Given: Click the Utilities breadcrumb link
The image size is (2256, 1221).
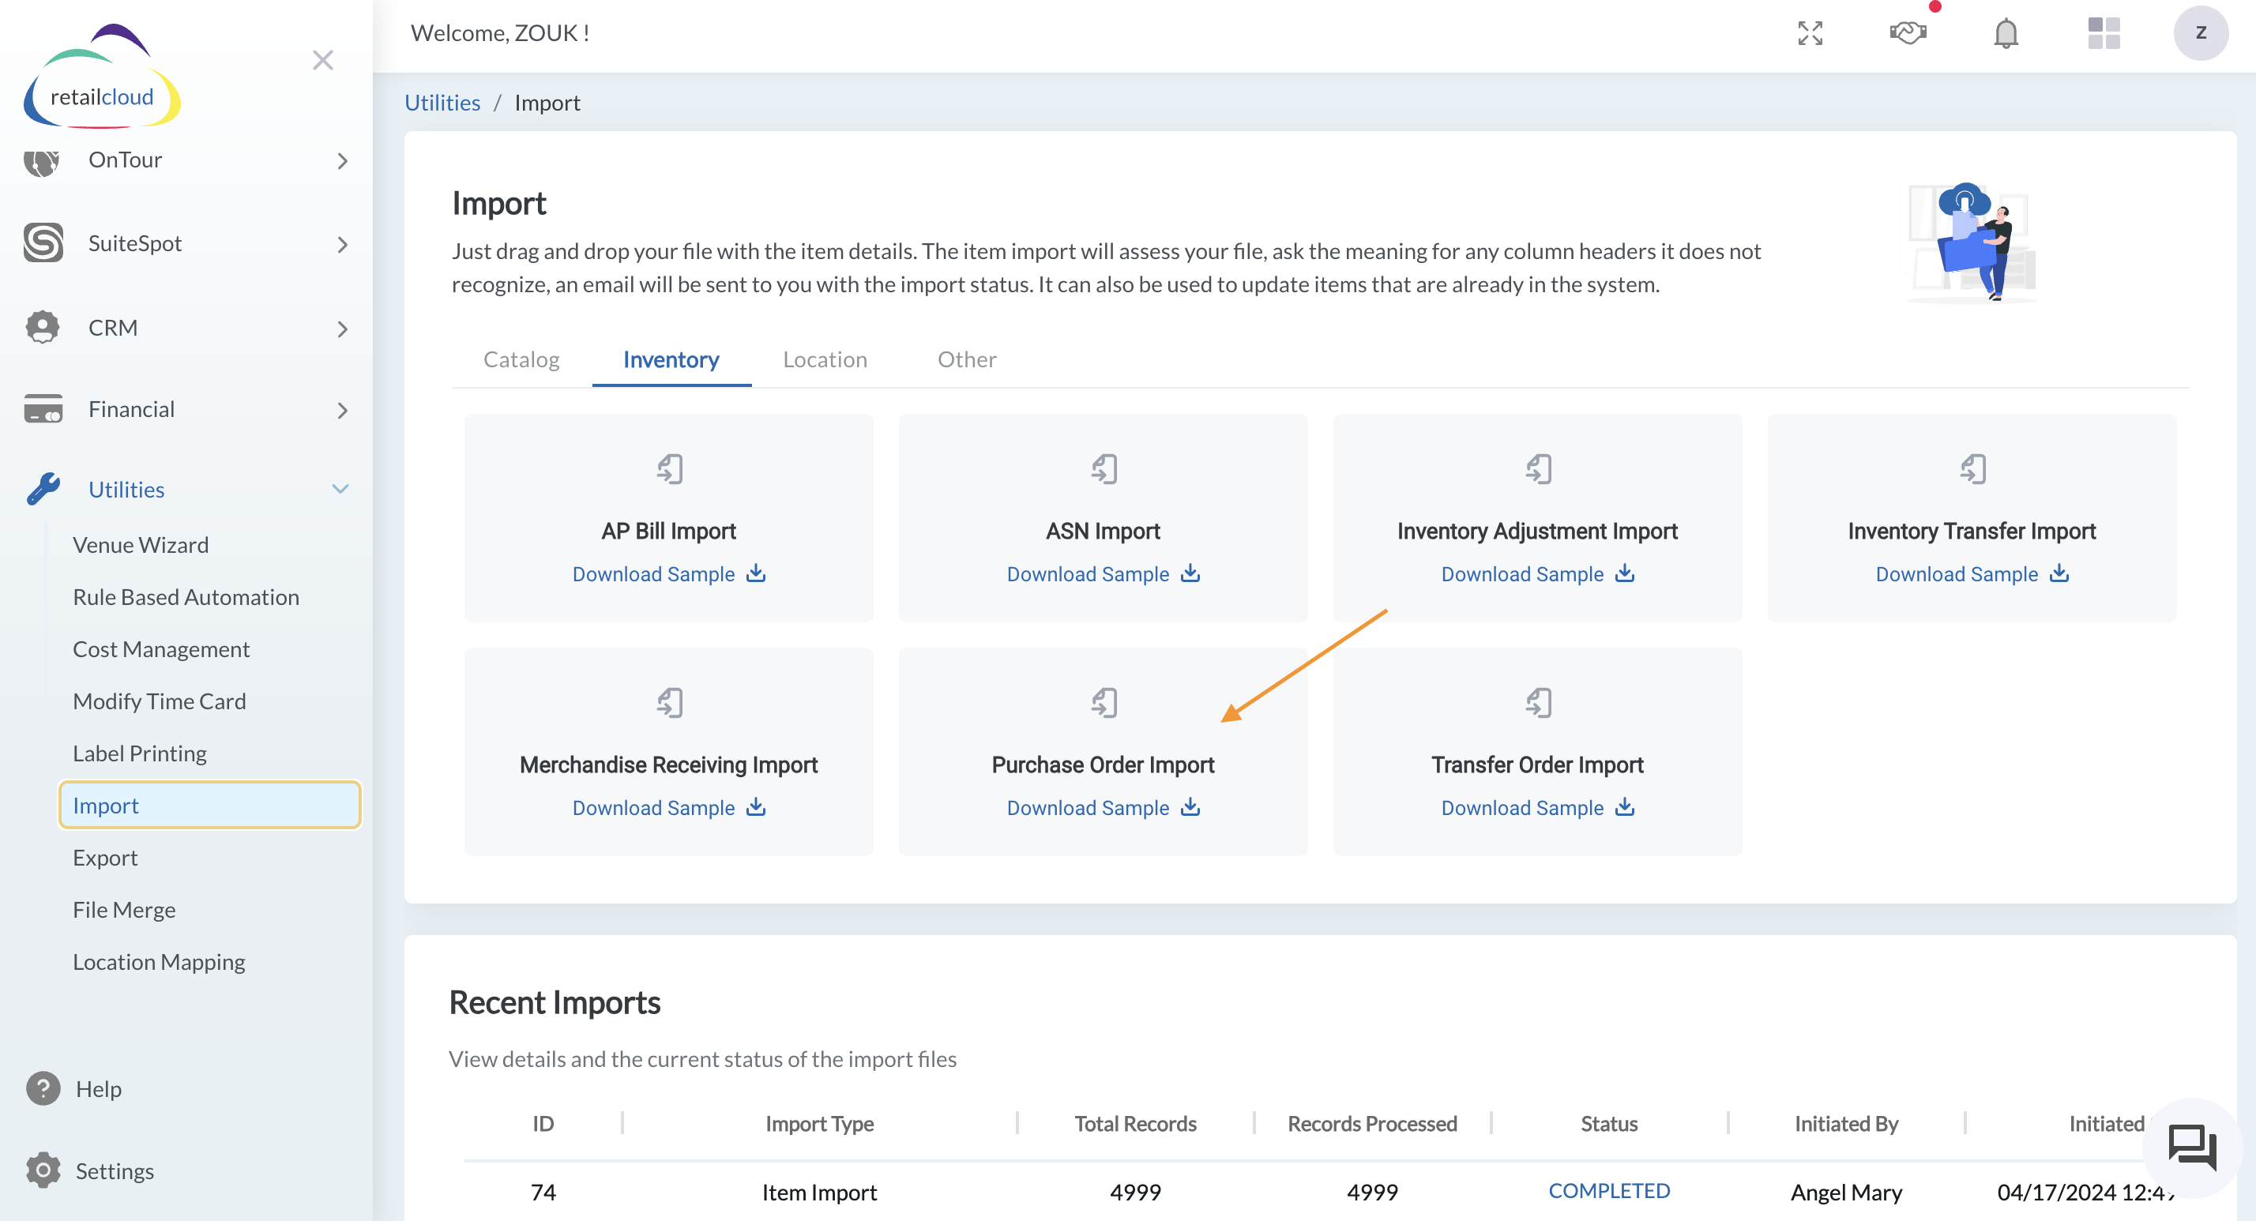Looking at the screenshot, I should coord(442,103).
